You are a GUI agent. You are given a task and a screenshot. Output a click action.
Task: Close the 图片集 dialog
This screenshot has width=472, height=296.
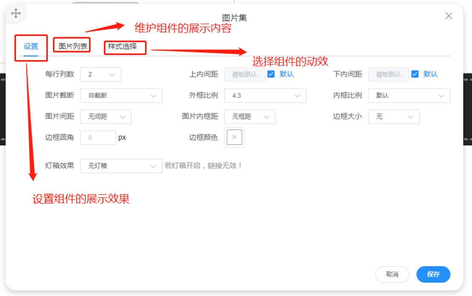pos(449,16)
